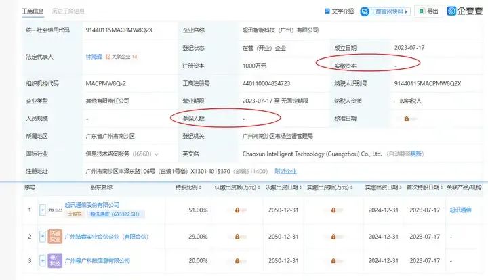Open 广州粤广科技信息有限公司 link
The width and height of the screenshot is (488, 280).
pos(98,261)
